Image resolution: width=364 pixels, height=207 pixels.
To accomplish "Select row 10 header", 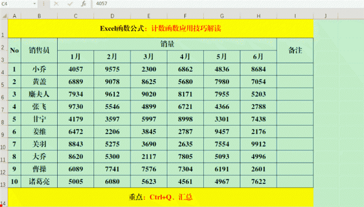I will 4,144.
